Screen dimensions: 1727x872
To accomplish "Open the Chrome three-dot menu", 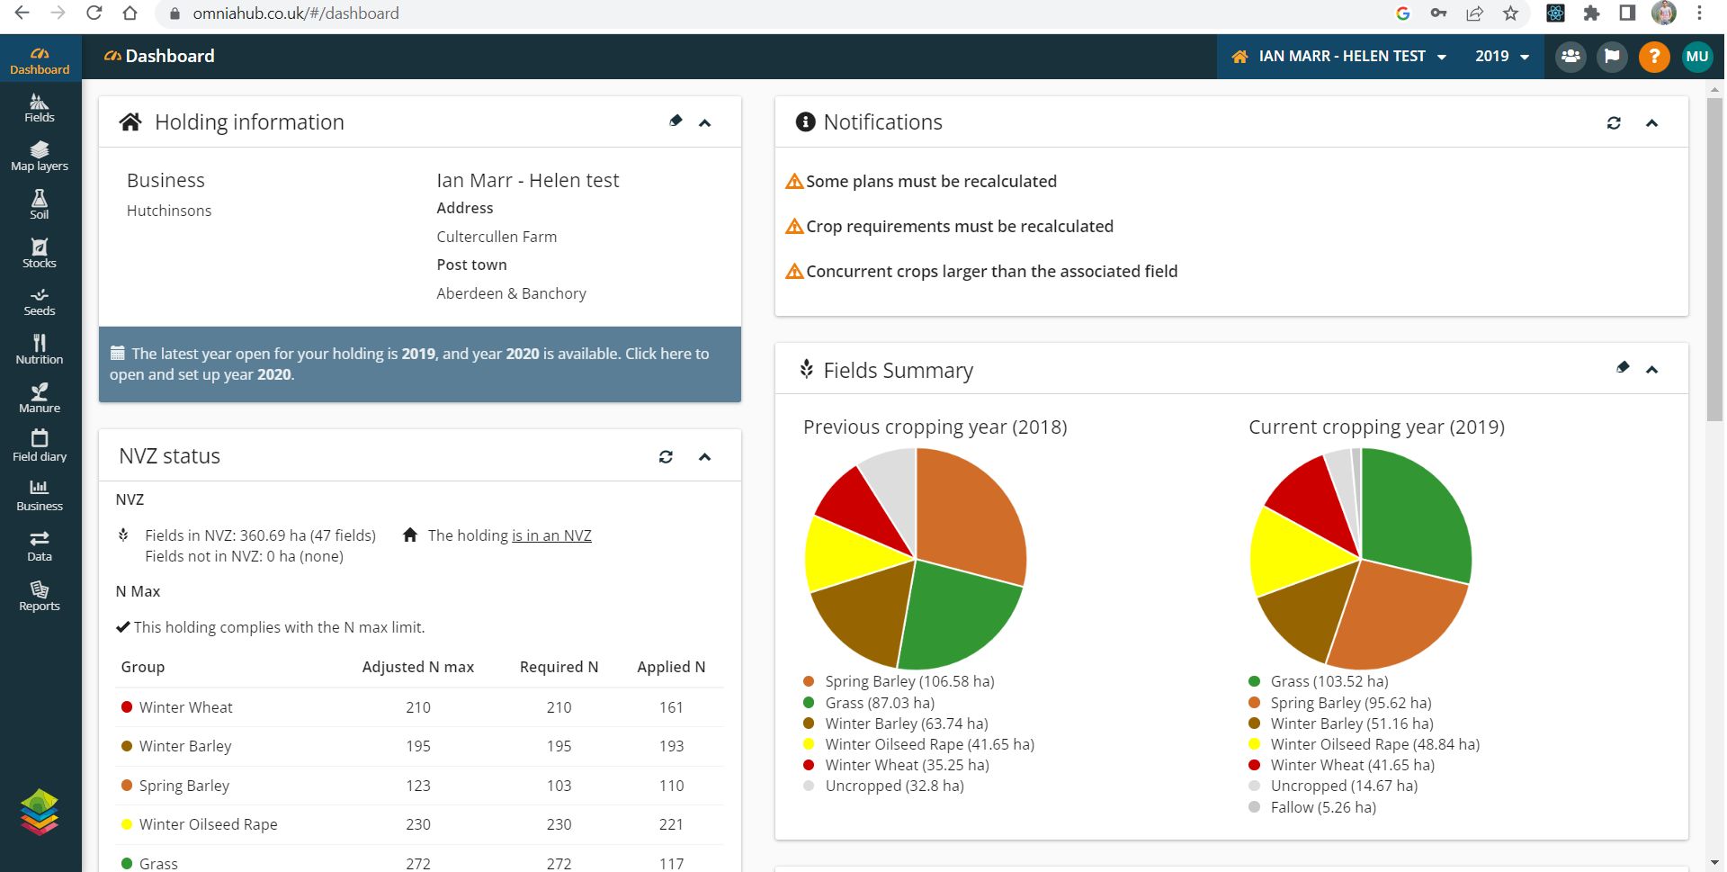I will [1699, 13].
